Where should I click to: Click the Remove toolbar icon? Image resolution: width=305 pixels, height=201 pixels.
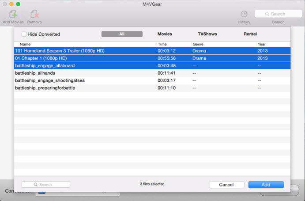pyautogui.click(x=34, y=14)
